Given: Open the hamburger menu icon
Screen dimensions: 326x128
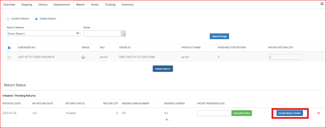Looking at the screenshot, I should tap(322, 4).
